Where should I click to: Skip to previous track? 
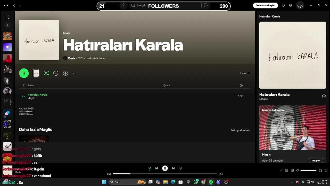157,168
